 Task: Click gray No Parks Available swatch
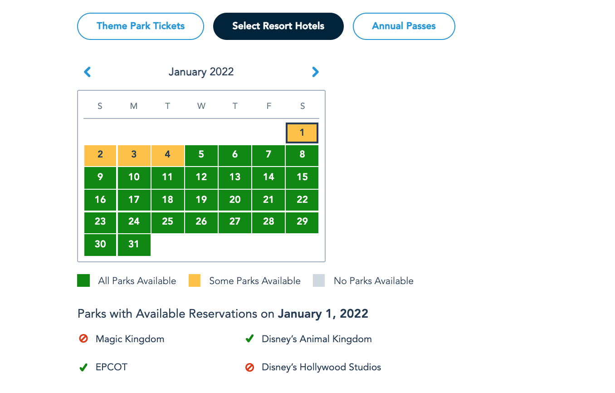coord(319,280)
